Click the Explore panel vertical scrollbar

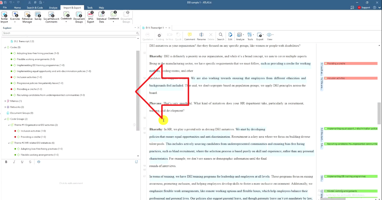[x=138, y=90]
